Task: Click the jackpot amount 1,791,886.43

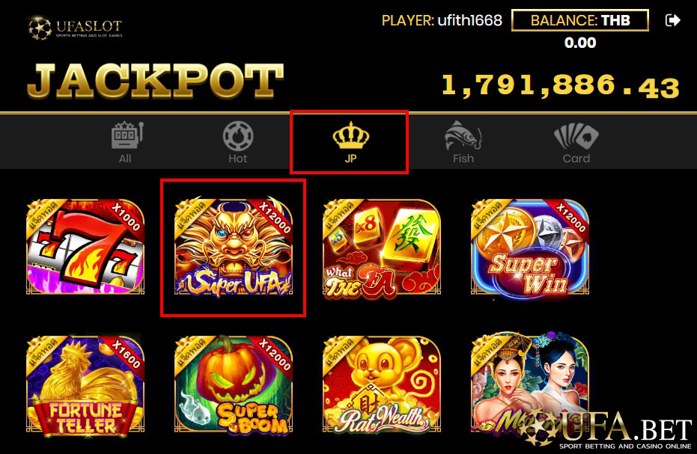Action: [x=561, y=86]
